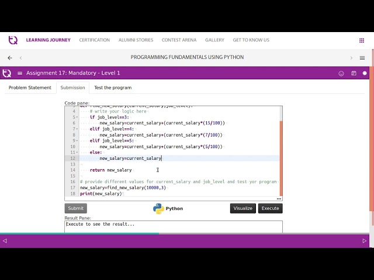
Task: Click the previous chevron next to the back arrow
Action: pos(21,58)
